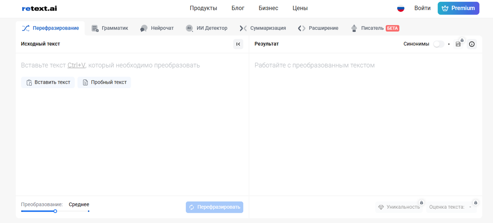Image resolution: width=493 pixels, height=223 pixels.
Task: Click the Уникальность button
Action: [399, 207]
